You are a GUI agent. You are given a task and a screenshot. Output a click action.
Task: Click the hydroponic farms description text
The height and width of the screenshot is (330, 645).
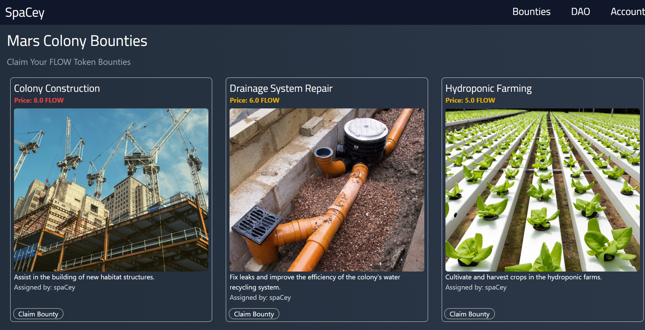pos(523,277)
